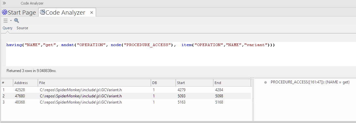Close the Code Analyzer tab

pos(91,13)
